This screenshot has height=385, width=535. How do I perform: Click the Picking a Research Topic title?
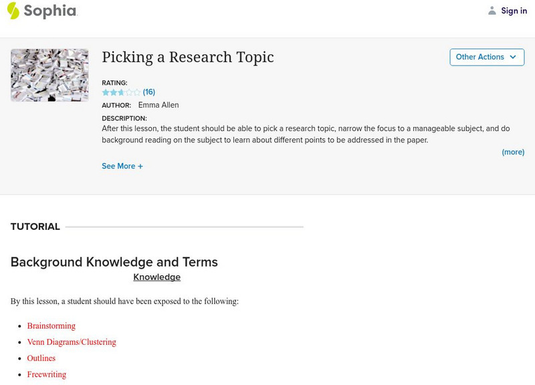click(188, 57)
